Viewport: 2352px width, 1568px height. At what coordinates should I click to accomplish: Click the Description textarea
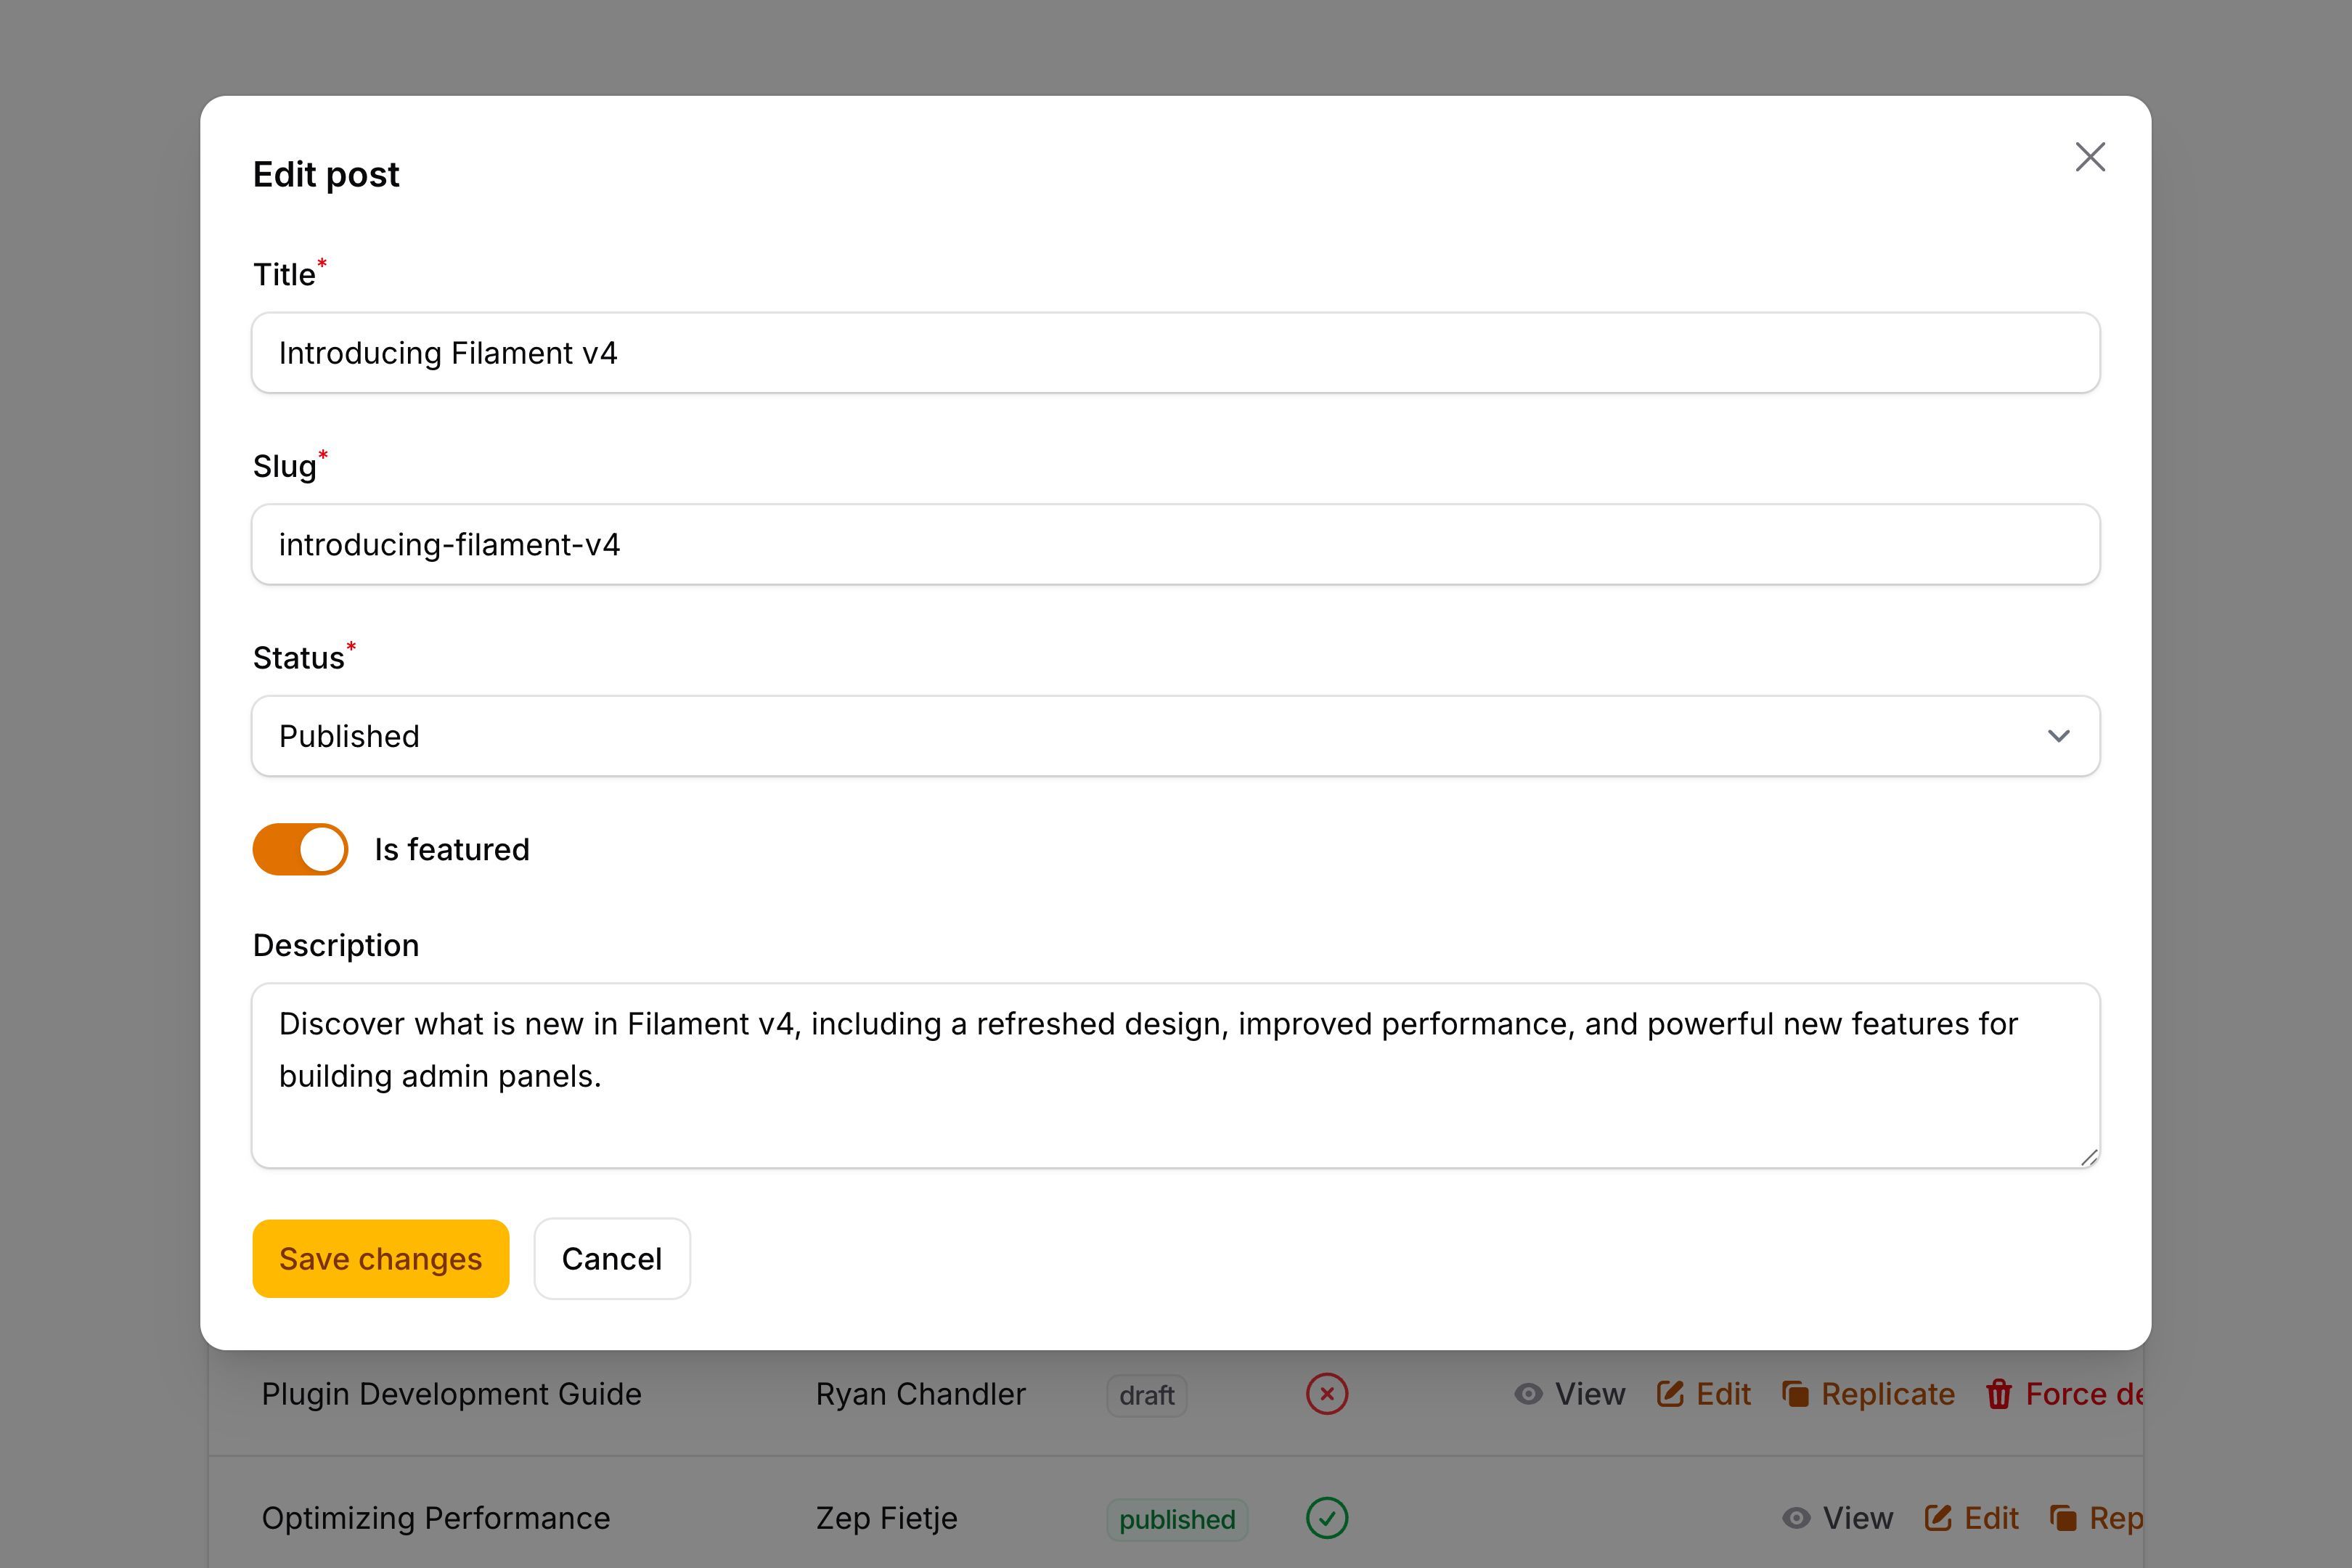tap(1175, 1076)
